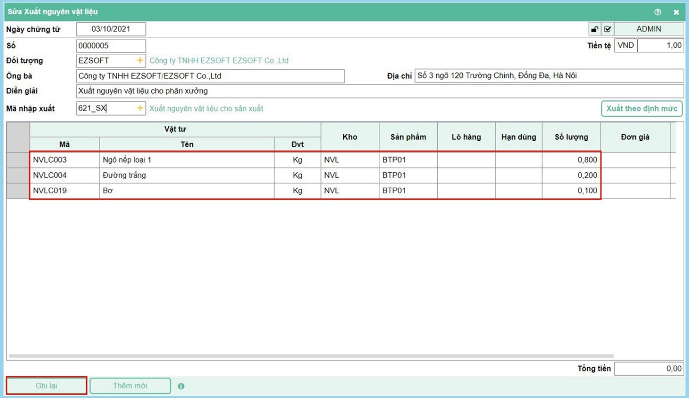The height and width of the screenshot is (398, 689).
Task: Click the Diễn giải description field
Action: [379, 91]
